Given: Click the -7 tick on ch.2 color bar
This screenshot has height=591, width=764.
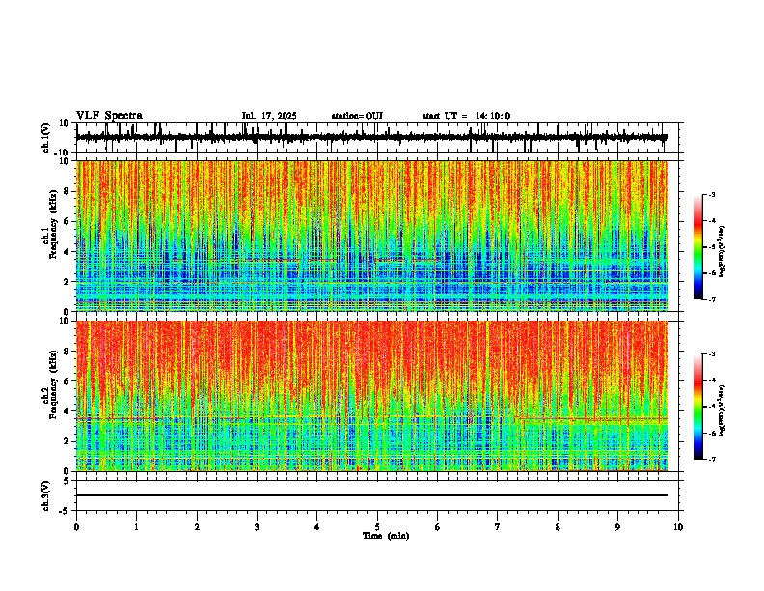Looking at the screenshot, I should (x=712, y=459).
